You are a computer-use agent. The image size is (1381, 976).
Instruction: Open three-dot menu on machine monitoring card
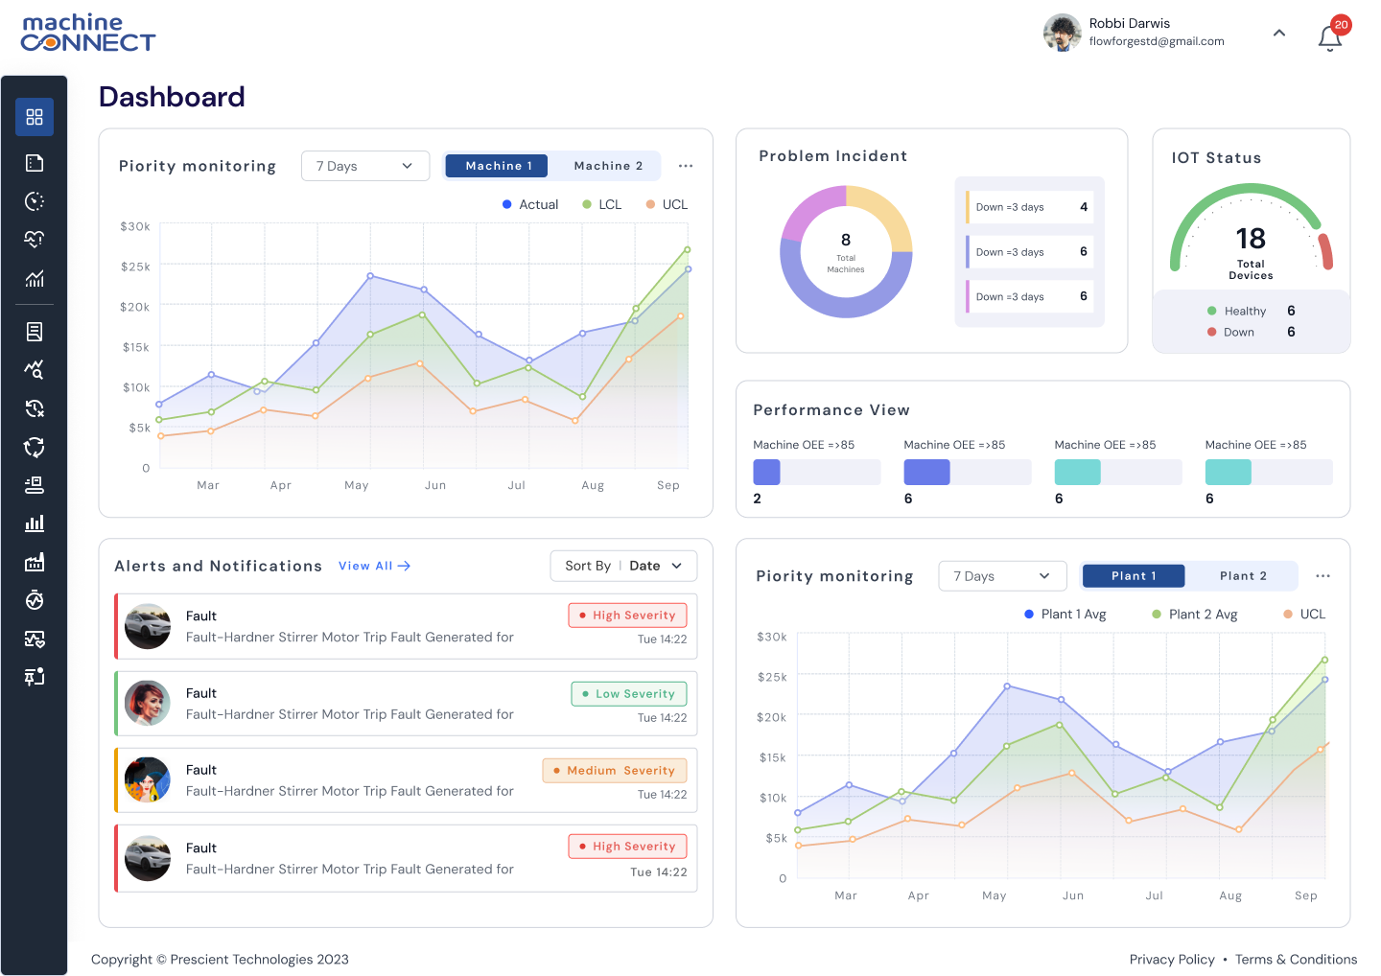point(686,166)
